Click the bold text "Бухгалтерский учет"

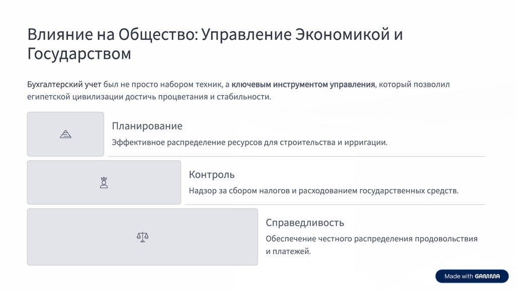(64, 84)
